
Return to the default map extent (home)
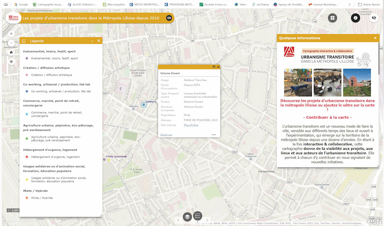pyautogui.click(x=11, y=52)
